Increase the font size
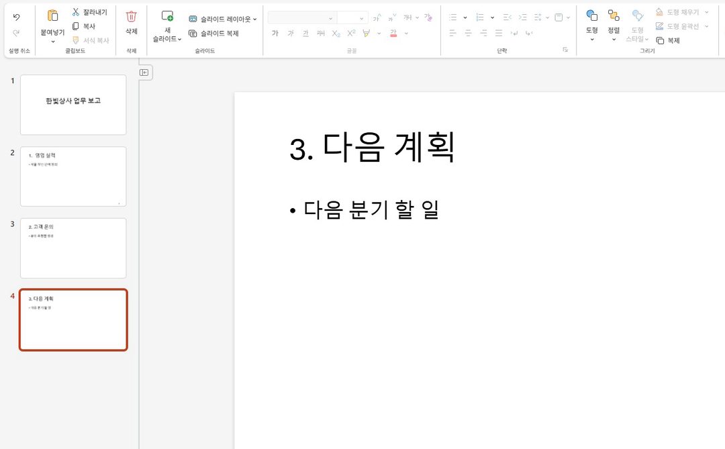 [x=377, y=17]
